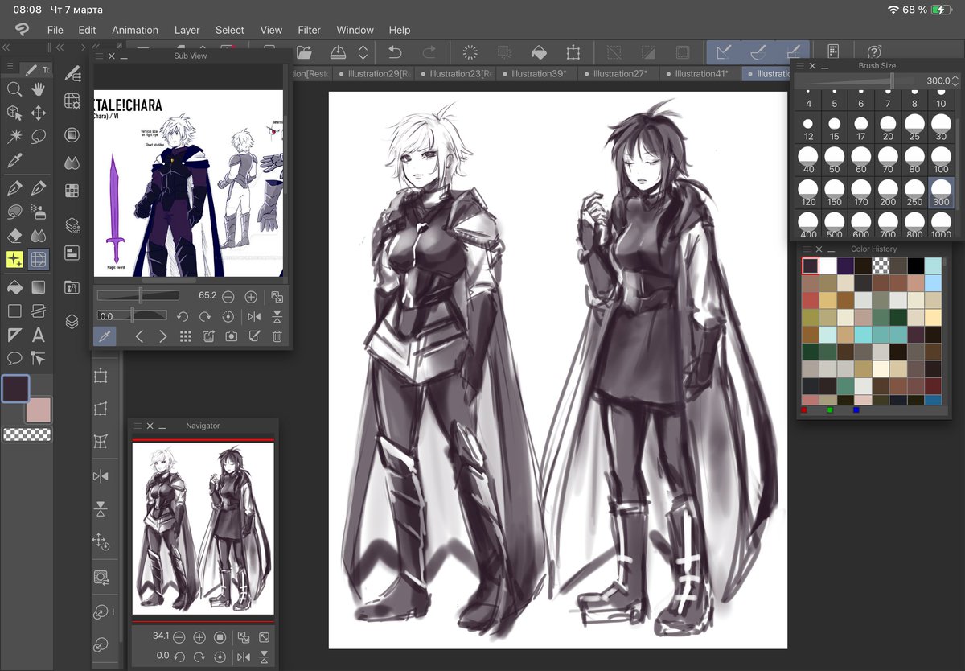
Task: Toggle flip vertical in Navigator
Action: (x=263, y=657)
